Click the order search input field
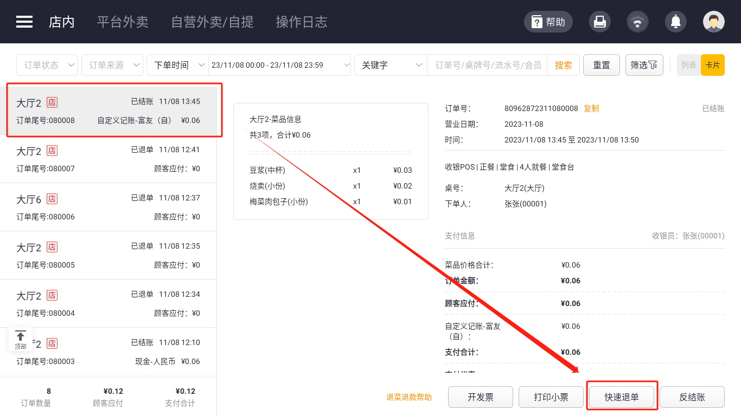 coord(488,65)
